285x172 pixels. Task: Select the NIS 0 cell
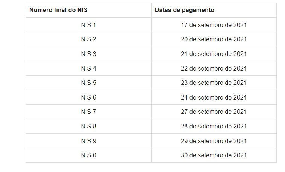[88, 155]
